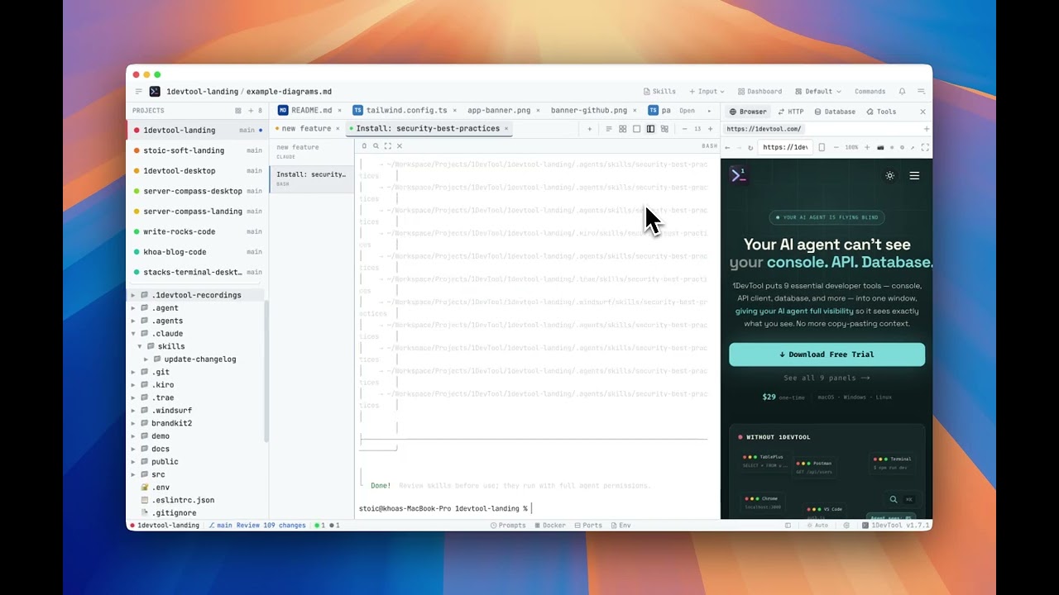
Task: Click the 'See all 9 panels' link
Action: (827, 378)
